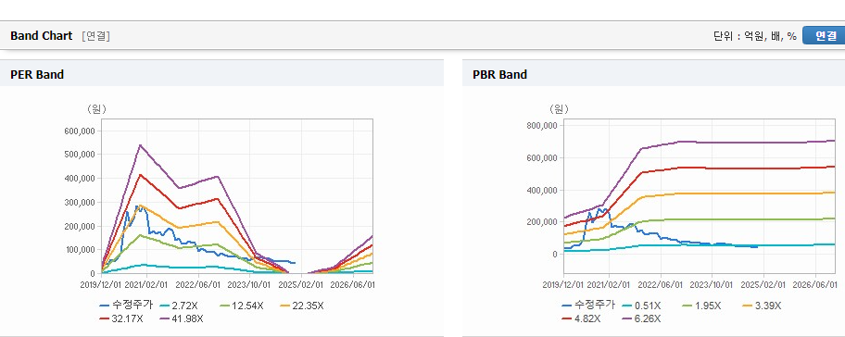This screenshot has width=845, height=337.
Task: Click the 300,000 axis label in PER chart
Action: coord(81,203)
